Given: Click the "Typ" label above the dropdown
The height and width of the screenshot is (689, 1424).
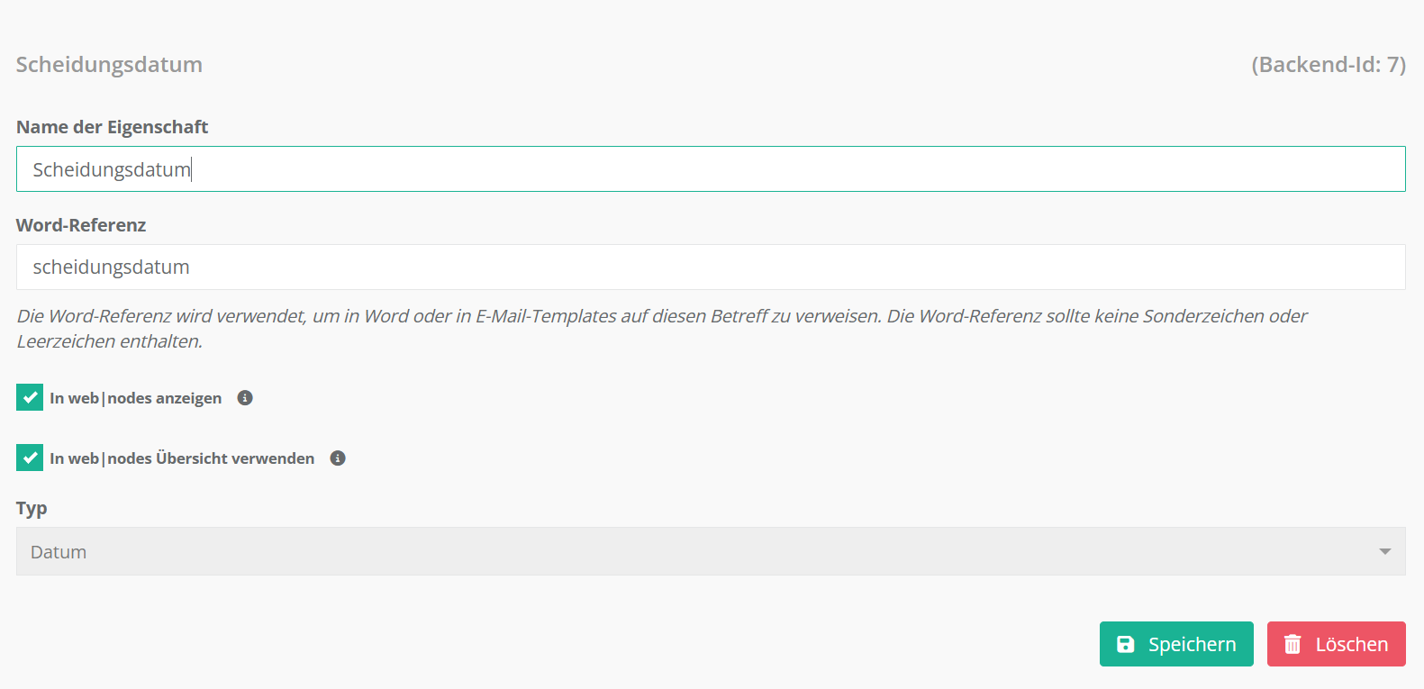Looking at the screenshot, I should tap(32, 508).
